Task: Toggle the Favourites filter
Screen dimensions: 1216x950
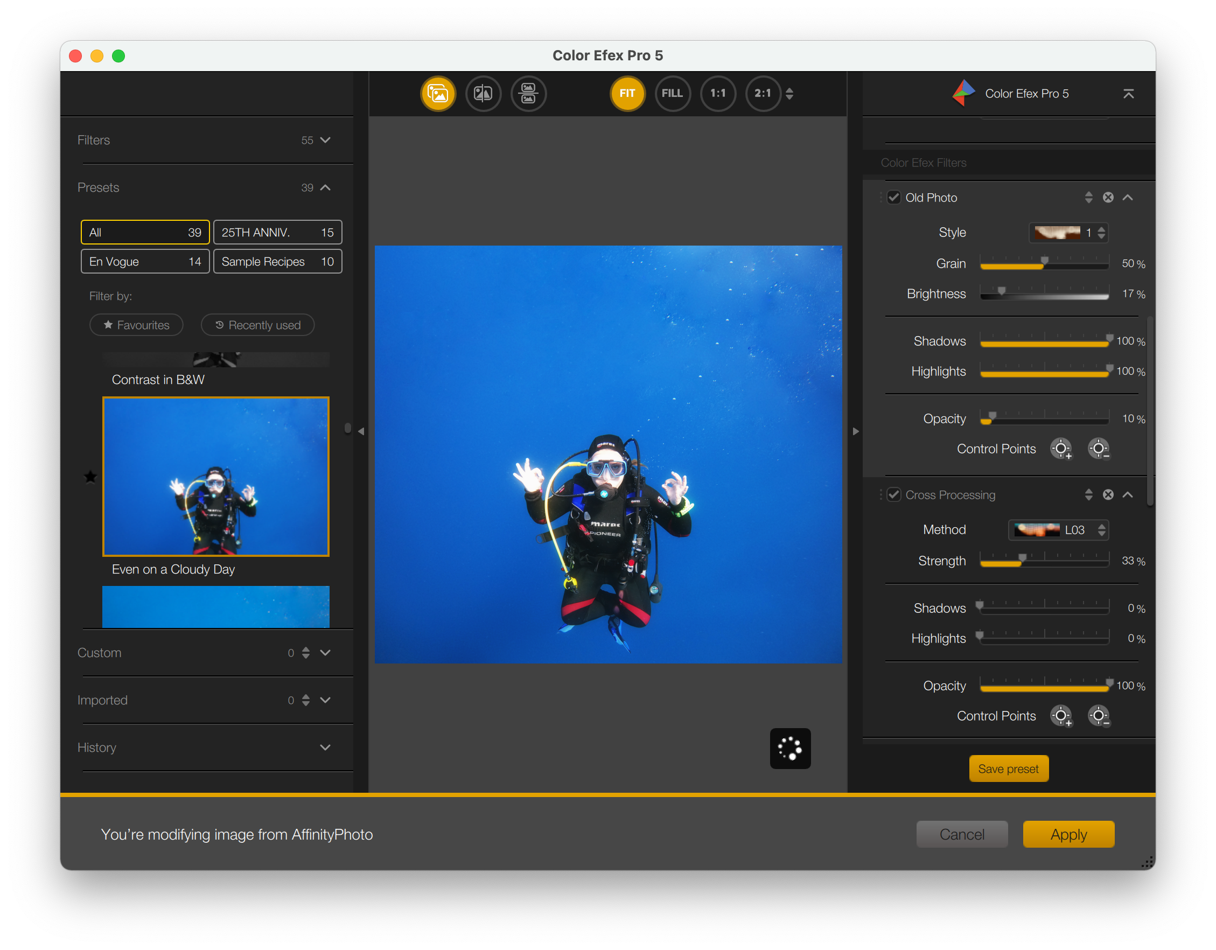Action: coord(136,325)
